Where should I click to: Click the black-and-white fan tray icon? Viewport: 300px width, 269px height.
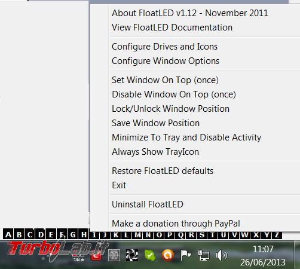(132, 255)
